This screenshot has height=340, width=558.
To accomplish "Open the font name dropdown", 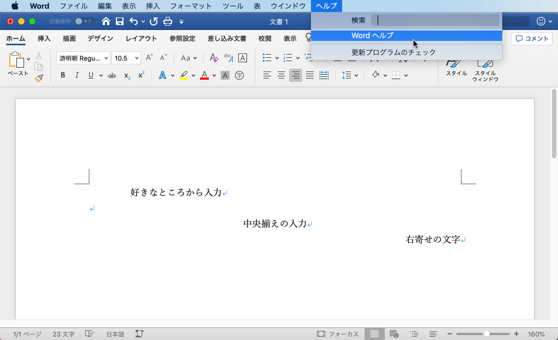I will pyautogui.click(x=106, y=58).
